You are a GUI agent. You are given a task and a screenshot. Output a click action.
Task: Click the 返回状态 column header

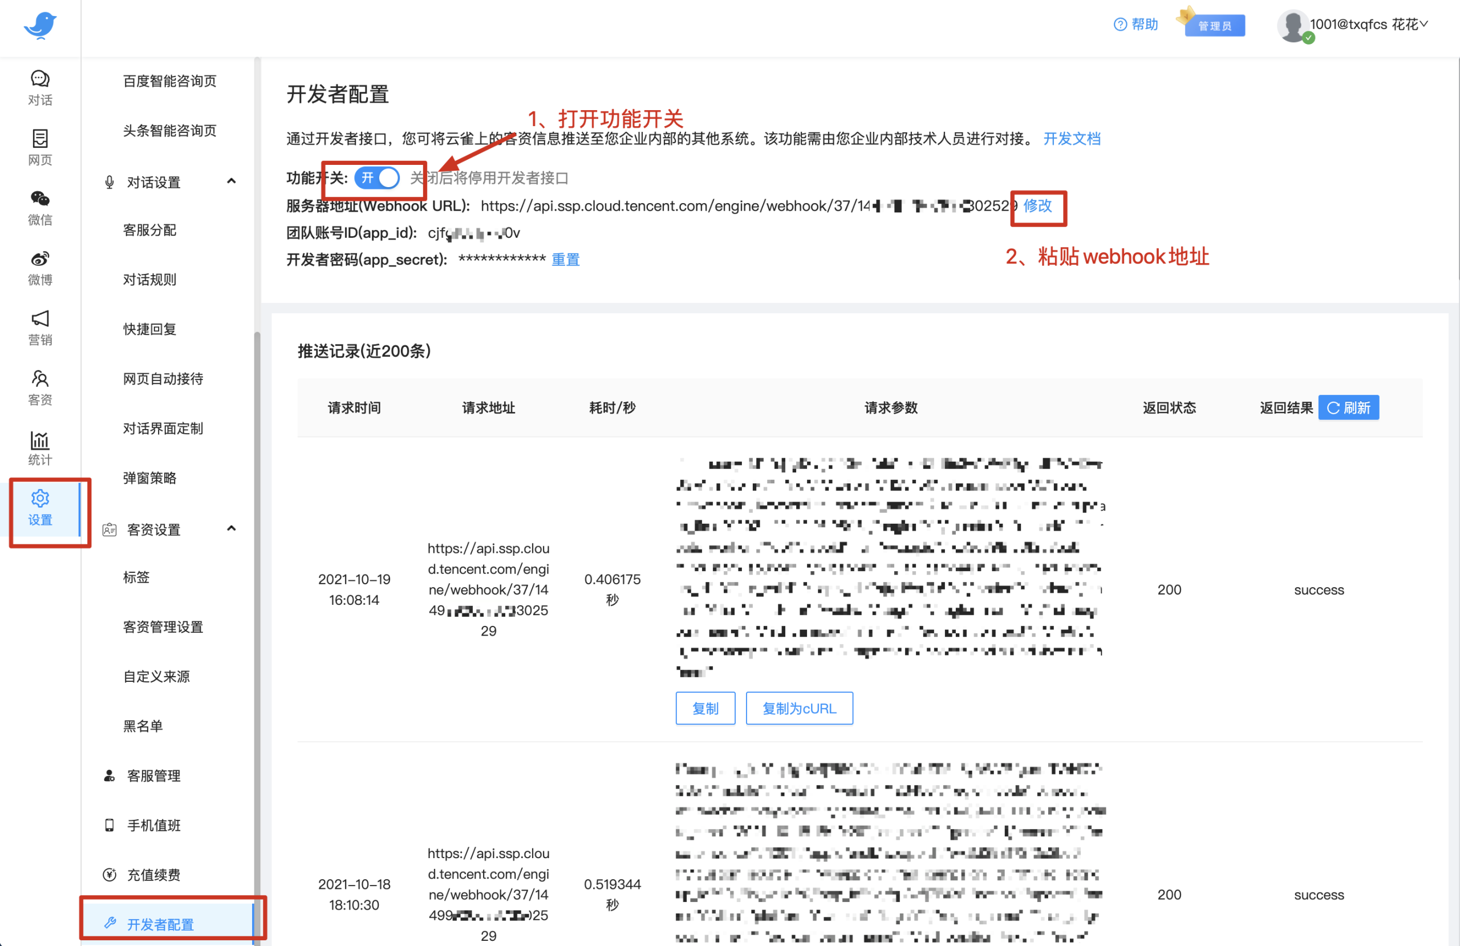1169,408
